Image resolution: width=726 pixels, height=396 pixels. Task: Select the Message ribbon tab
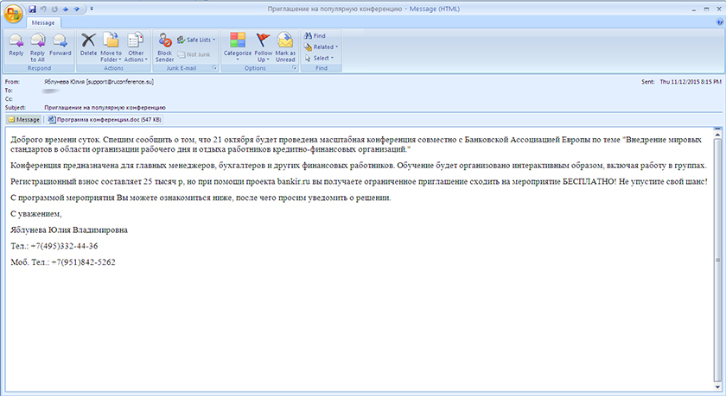(43, 22)
